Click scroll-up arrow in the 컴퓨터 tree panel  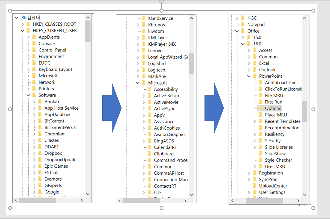click(x=87, y=17)
